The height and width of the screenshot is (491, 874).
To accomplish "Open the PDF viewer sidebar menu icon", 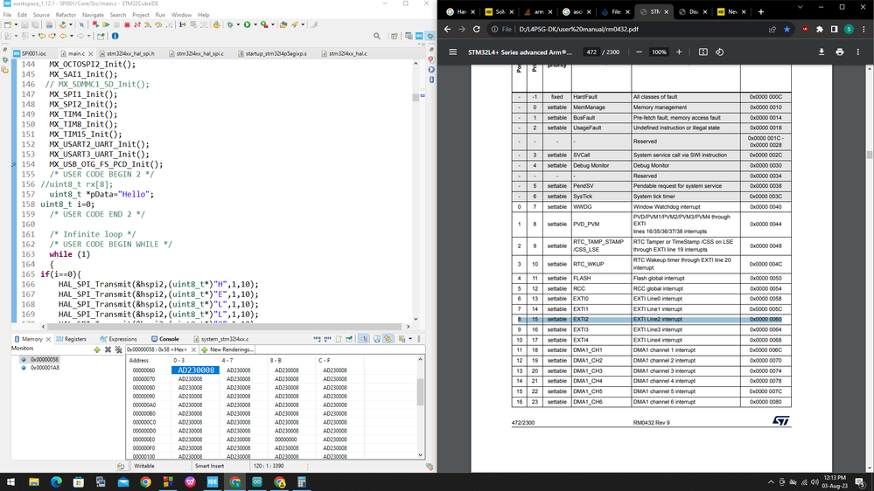I will (452, 52).
